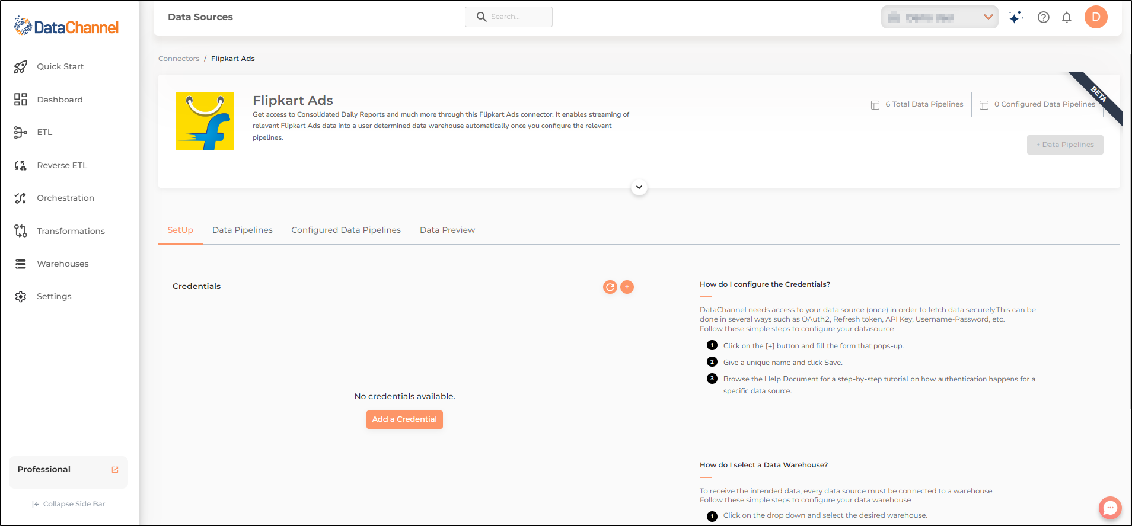
Task: Open the Orchestration sidebar icon
Action: click(21, 198)
